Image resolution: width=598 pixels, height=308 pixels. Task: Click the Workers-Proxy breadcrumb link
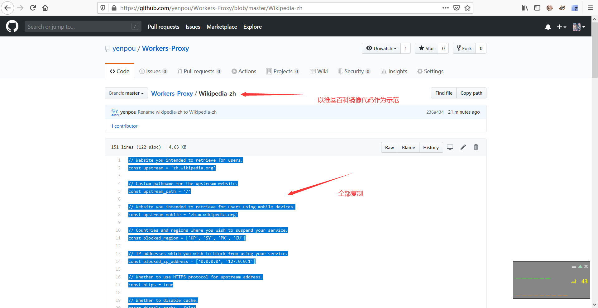(x=172, y=93)
